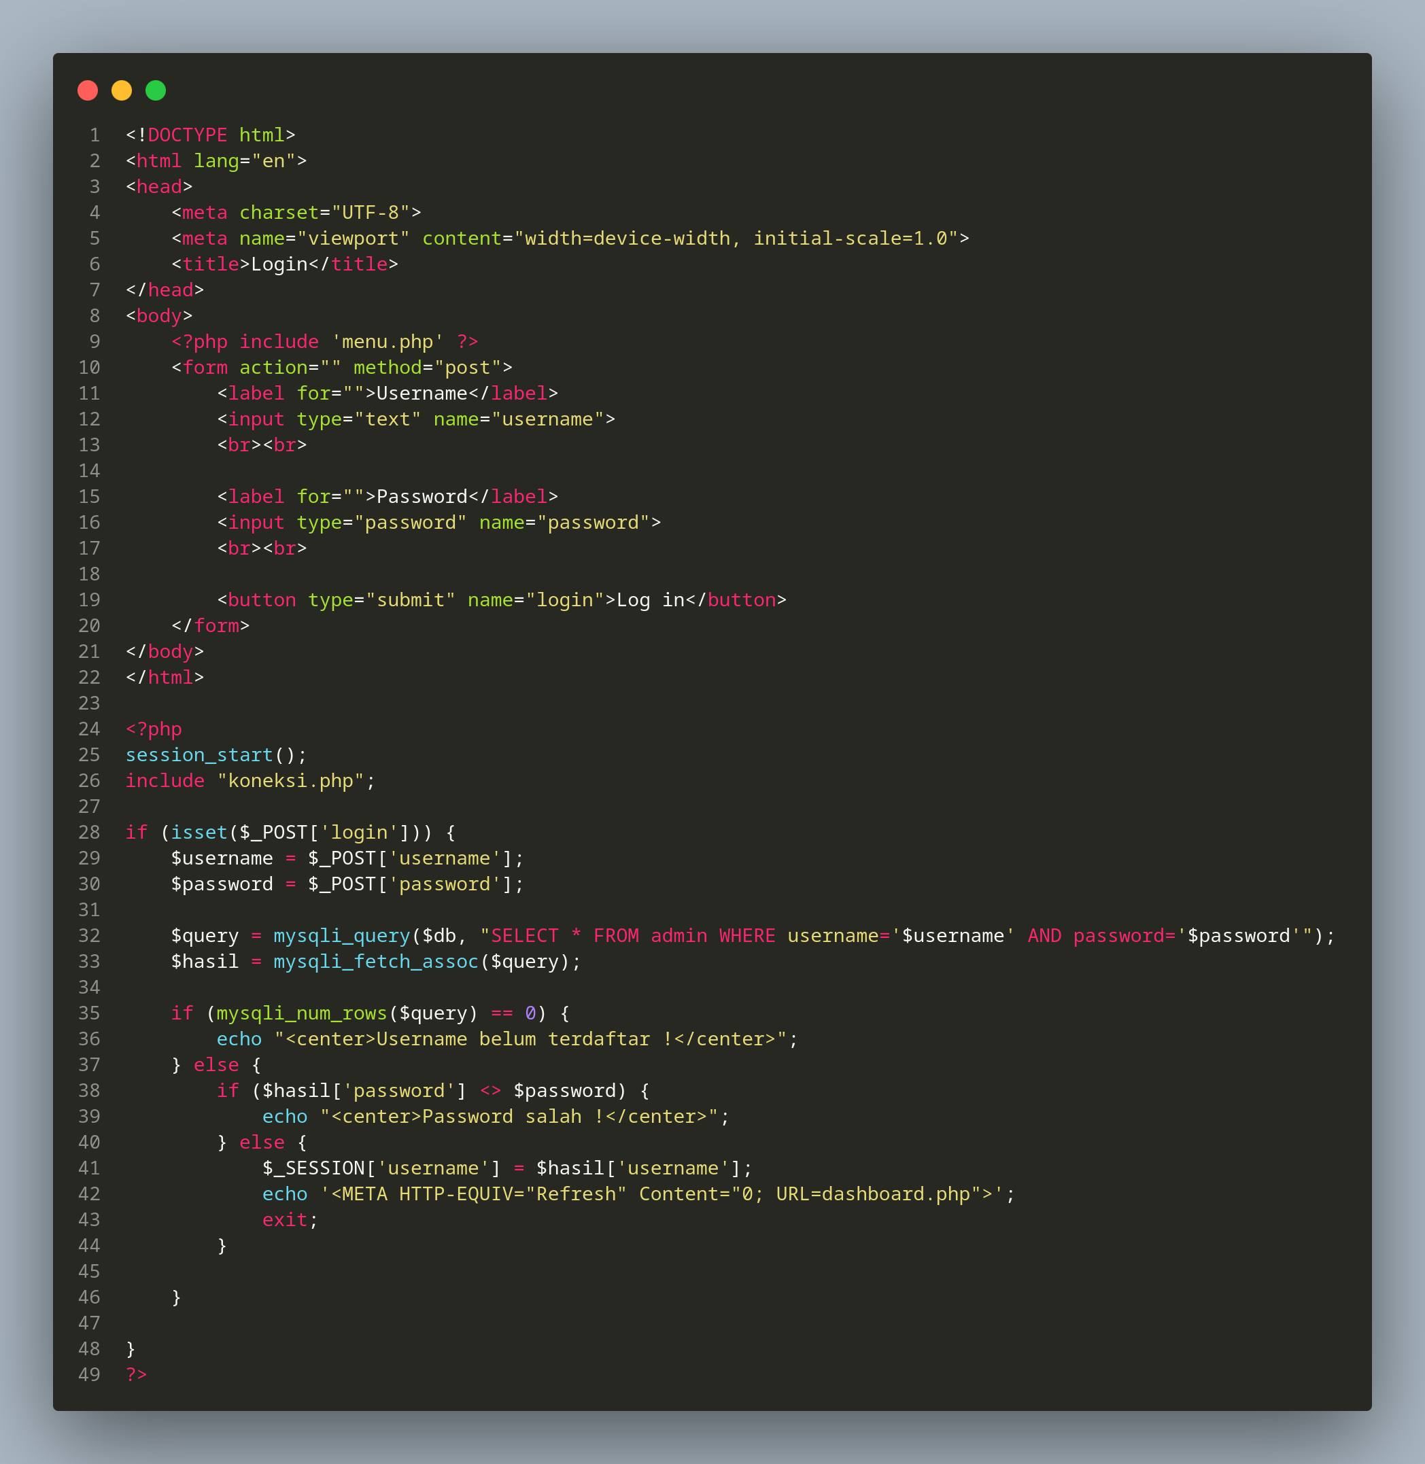Click the green maximize dot
Image resolution: width=1425 pixels, height=1464 pixels.
[x=156, y=90]
